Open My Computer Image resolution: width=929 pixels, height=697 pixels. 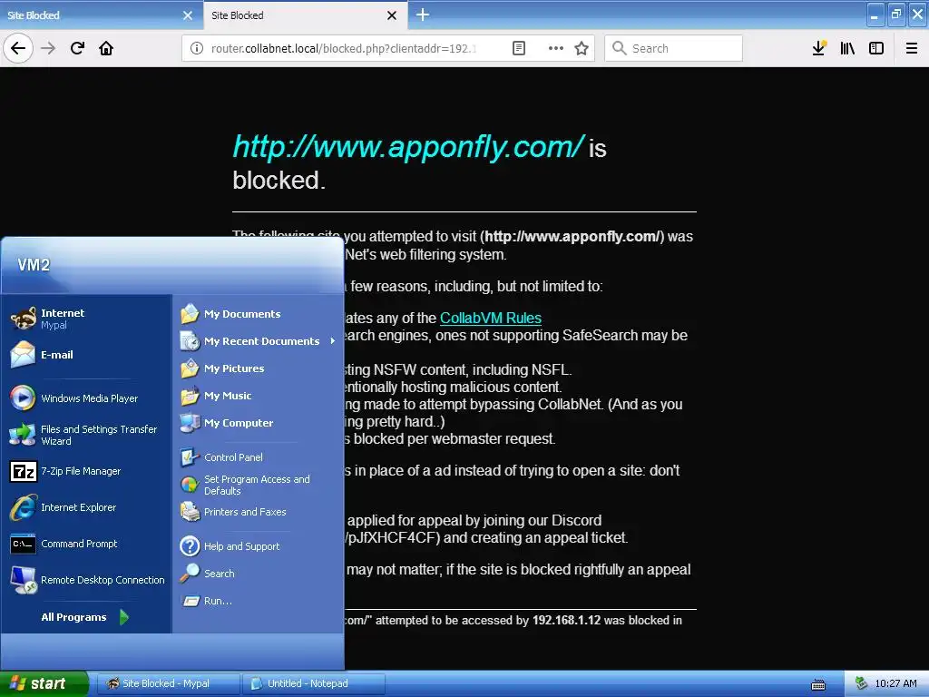(x=259, y=423)
